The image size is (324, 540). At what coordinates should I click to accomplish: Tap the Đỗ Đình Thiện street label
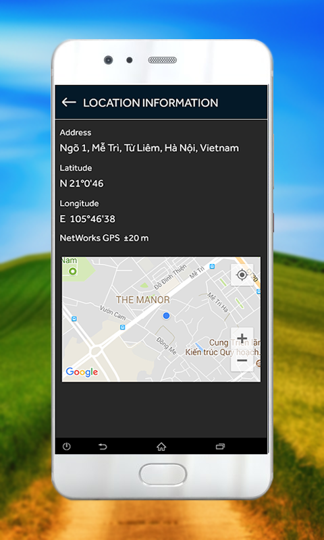pyautogui.click(x=170, y=277)
